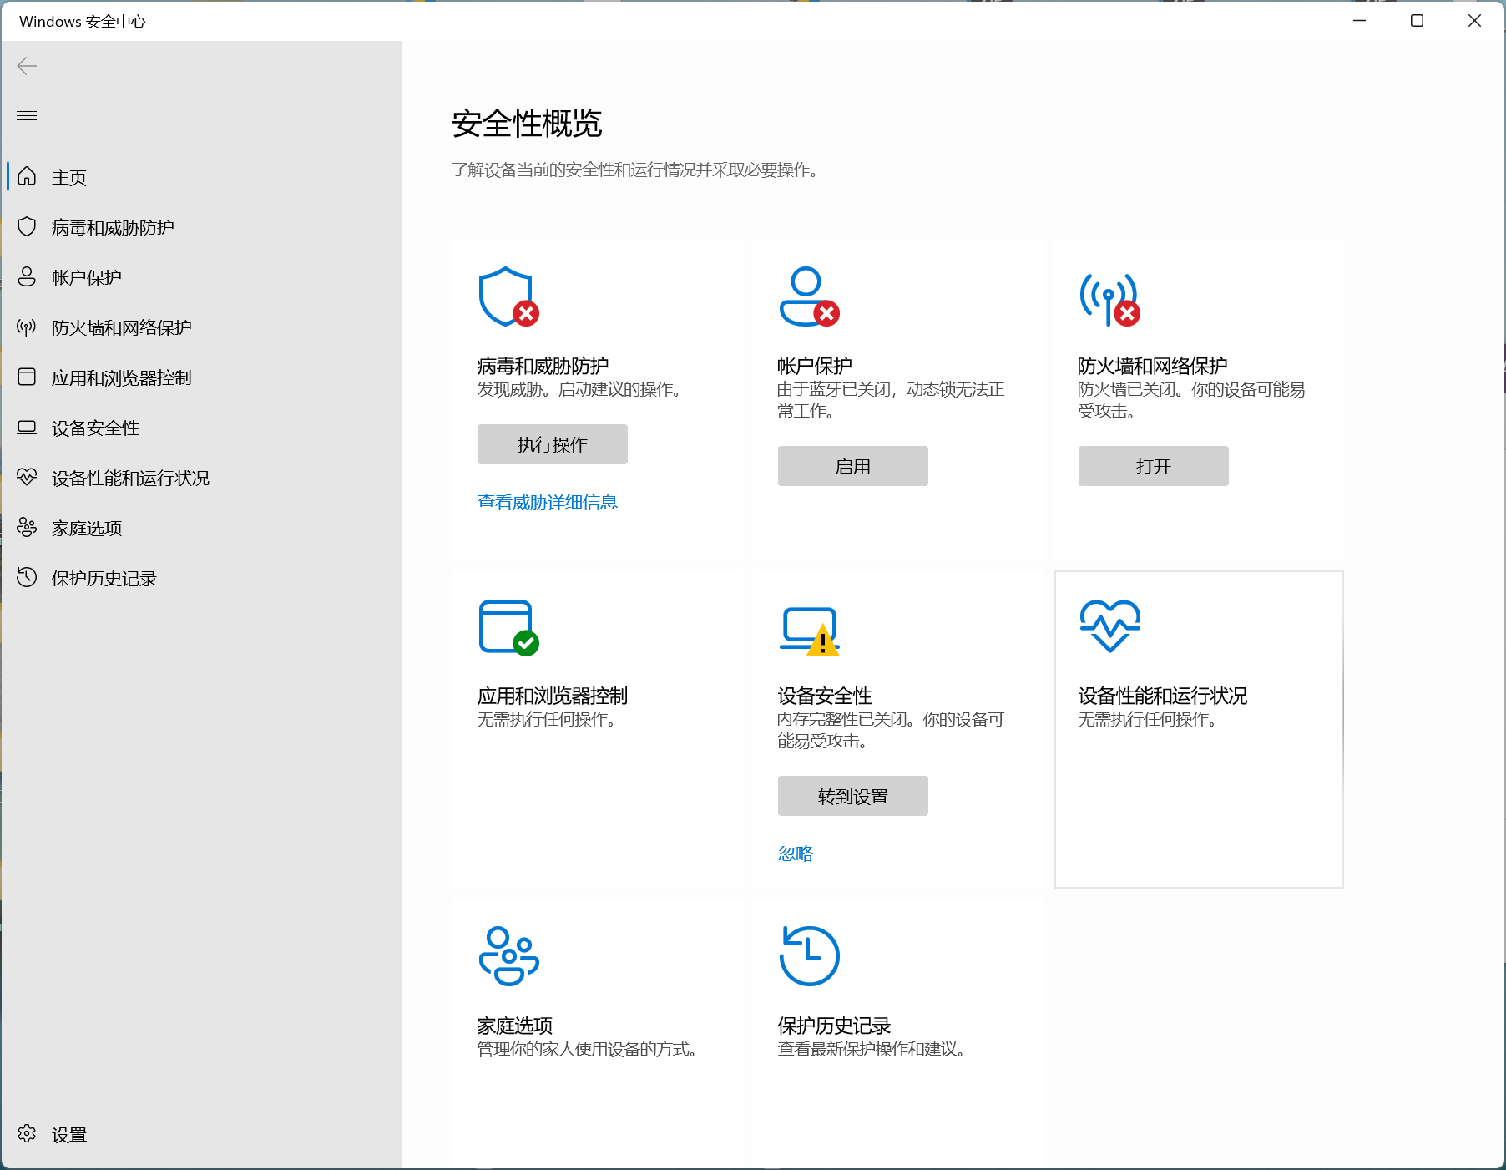Click the 安全性概览 heading
The image size is (1506, 1170).
tap(527, 124)
